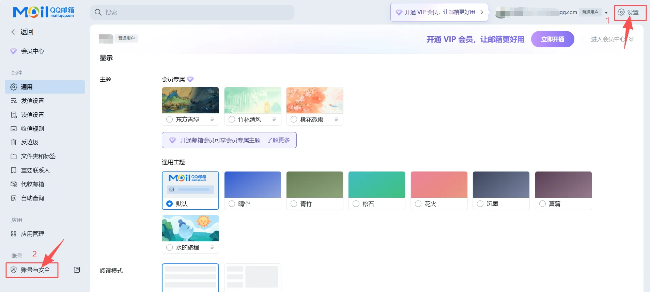Open 通用 settings menu item
Image resolution: width=650 pixels, height=292 pixels.
(45, 87)
